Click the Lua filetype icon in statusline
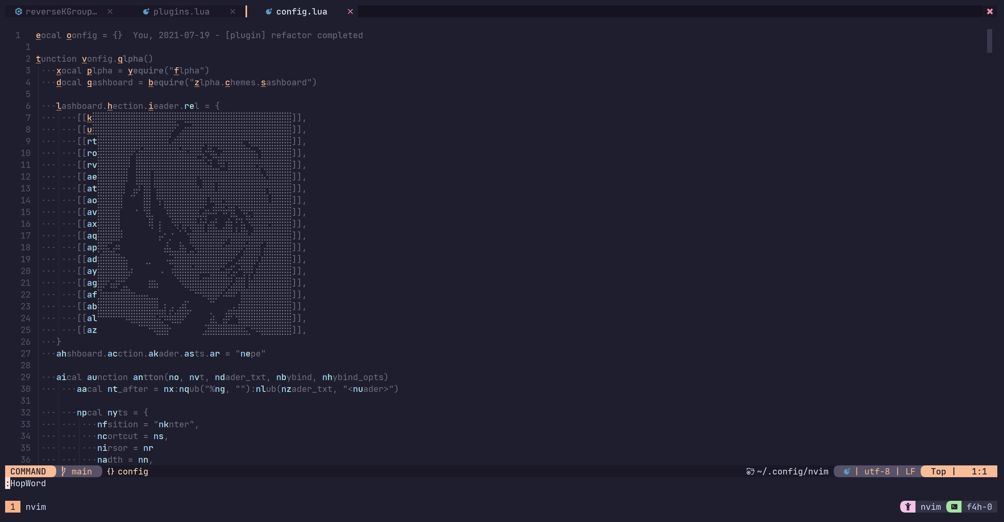Screen dimensions: 1004x522 [847, 471]
